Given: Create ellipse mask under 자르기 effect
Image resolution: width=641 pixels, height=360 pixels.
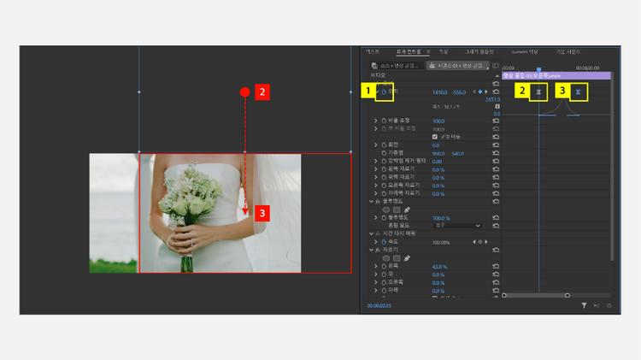Looking at the screenshot, I should (386, 258).
